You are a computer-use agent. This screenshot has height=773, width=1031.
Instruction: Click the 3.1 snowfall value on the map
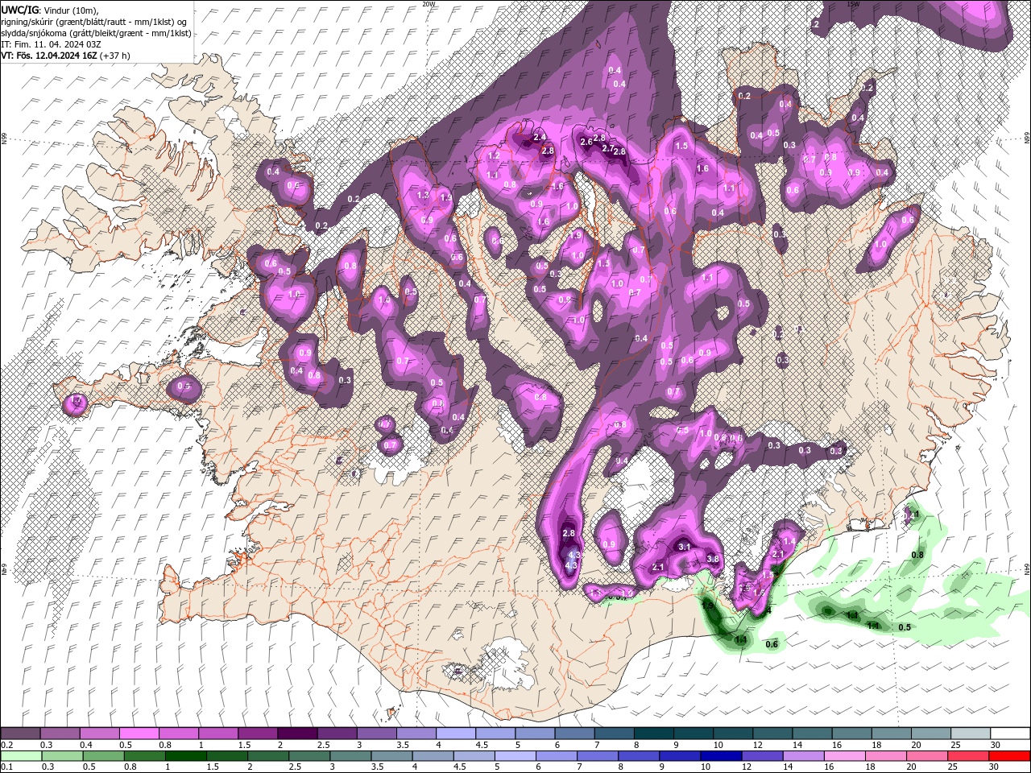pos(685,547)
